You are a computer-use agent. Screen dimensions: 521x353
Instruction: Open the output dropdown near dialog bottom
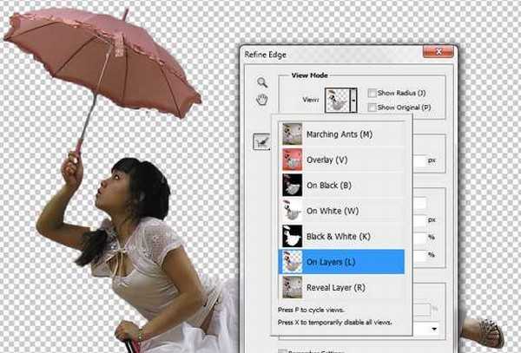(x=432, y=329)
